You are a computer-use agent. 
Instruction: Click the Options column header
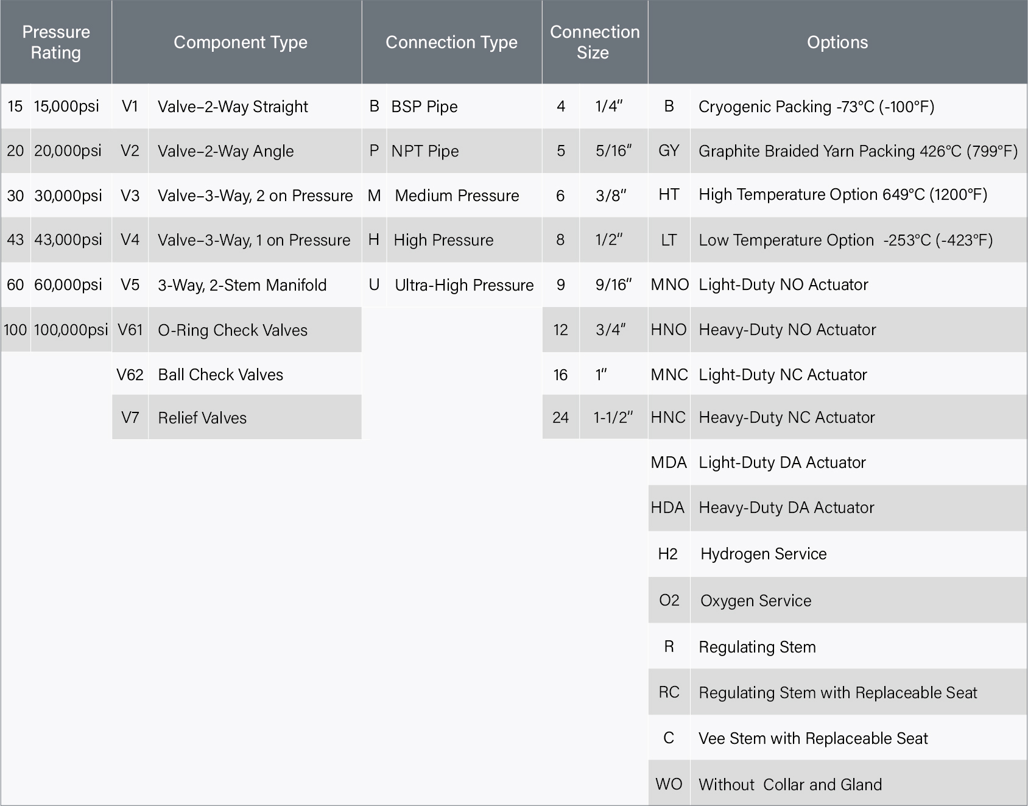837,42
